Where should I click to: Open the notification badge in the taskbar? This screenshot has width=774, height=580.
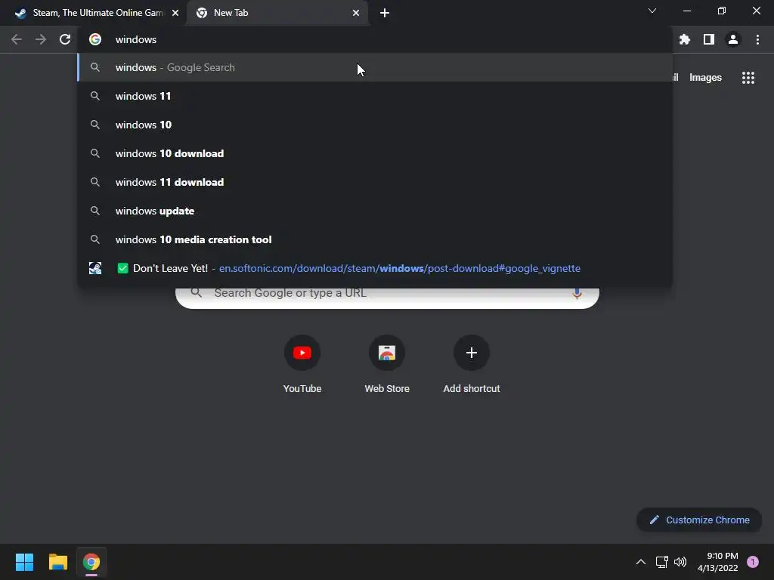(x=753, y=562)
